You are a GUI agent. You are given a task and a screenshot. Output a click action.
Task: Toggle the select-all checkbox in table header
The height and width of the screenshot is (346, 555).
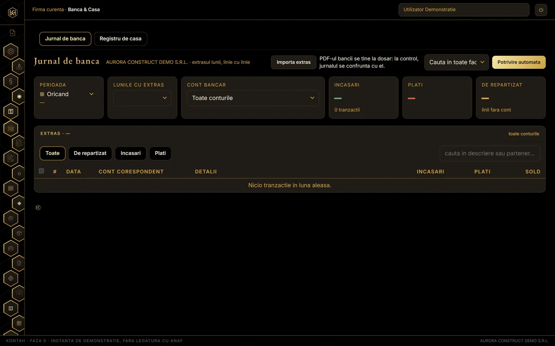[42, 171]
